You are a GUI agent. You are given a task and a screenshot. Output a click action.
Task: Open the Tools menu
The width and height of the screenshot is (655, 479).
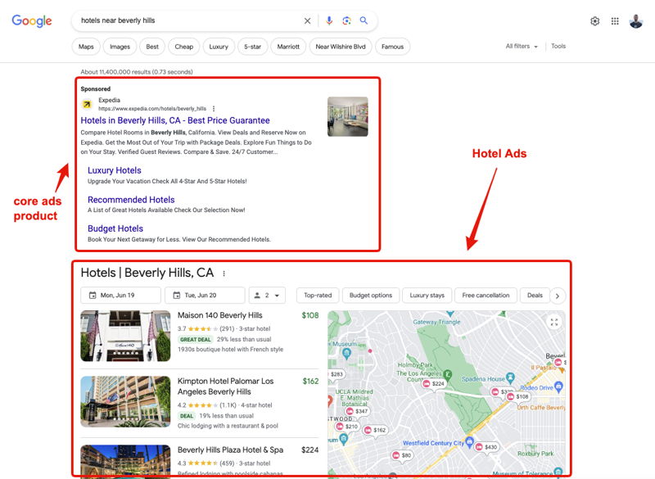[x=558, y=47]
